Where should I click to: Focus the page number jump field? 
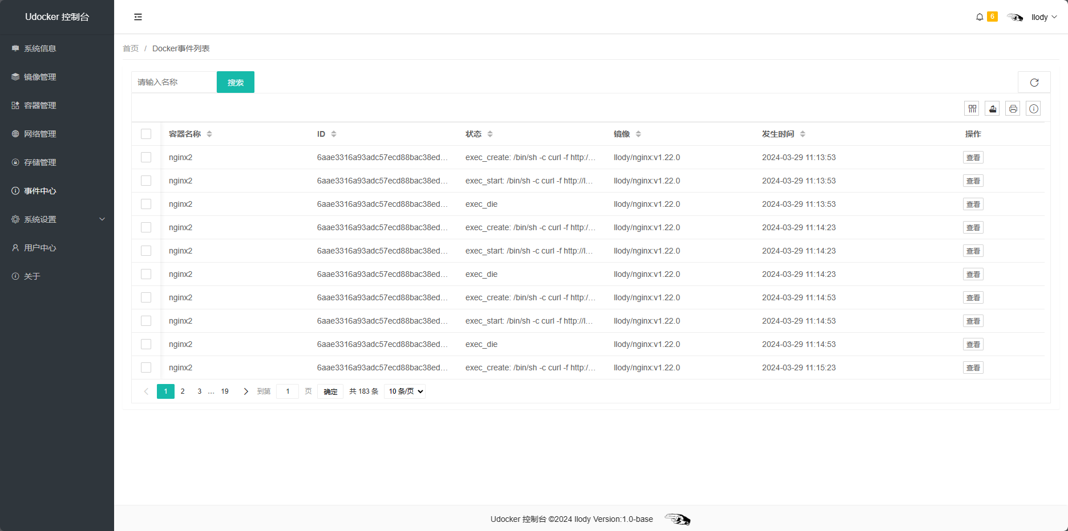(x=288, y=391)
